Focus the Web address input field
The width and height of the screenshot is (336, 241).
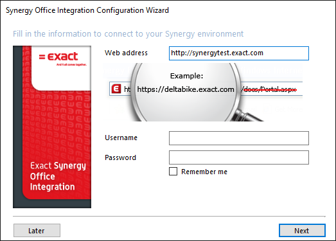[x=239, y=53]
